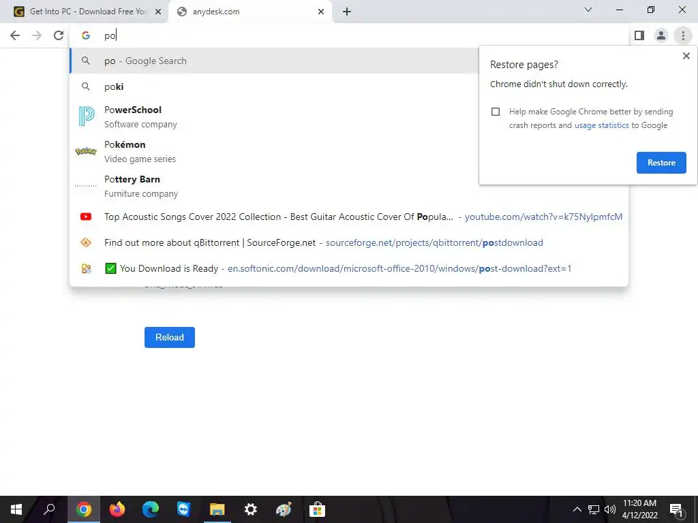The image size is (698, 523).
Task: Click the network icon in system tray
Action: pyautogui.click(x=594, y=509)
